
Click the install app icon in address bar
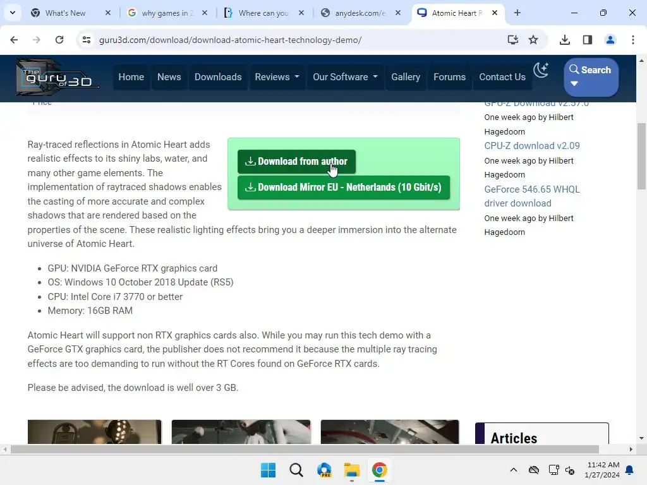point(512,40)
